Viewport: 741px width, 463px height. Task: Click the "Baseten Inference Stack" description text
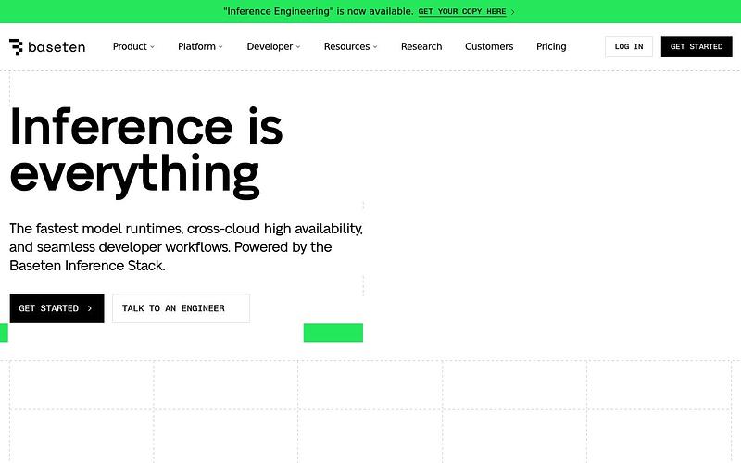pos(87,266)
